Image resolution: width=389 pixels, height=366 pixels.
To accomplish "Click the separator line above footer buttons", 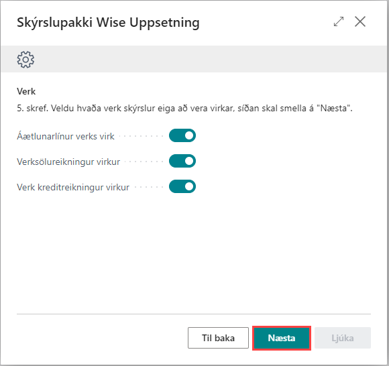I will click(x=194, y=314).
